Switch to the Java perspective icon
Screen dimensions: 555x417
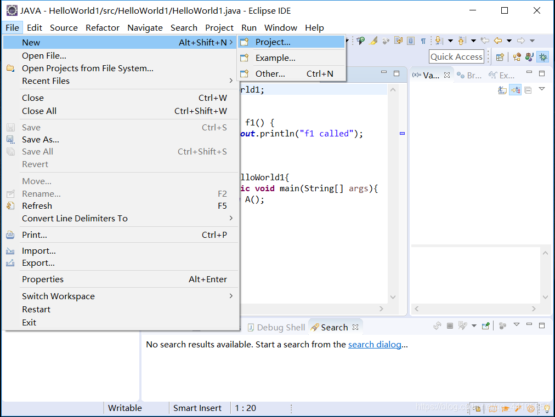click(x=530, y=57)
